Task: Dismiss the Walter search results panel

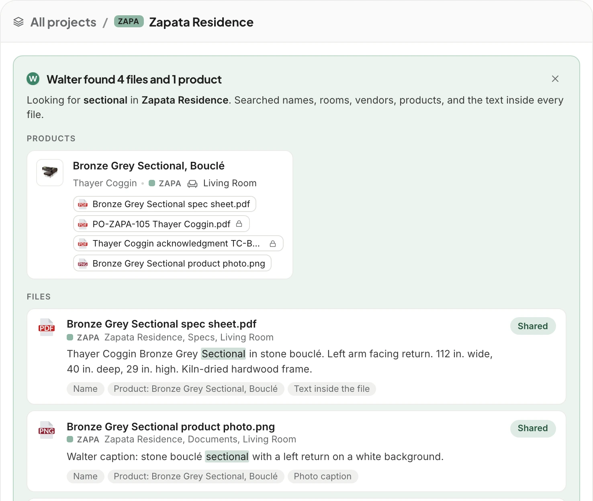Action: (x=555, y=79)
